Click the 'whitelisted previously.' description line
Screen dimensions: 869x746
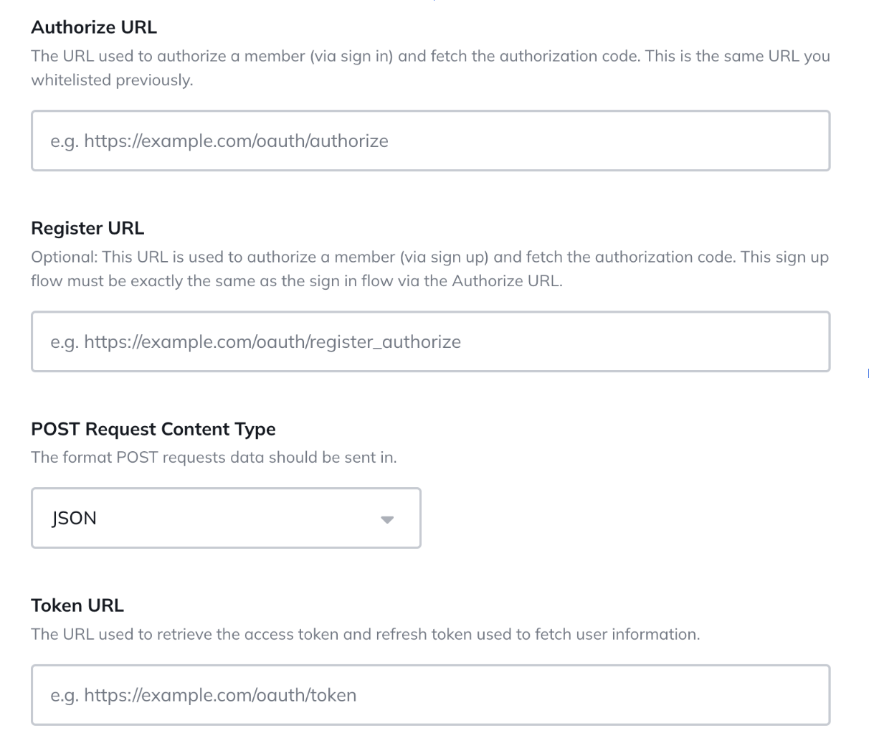point(112,80)
